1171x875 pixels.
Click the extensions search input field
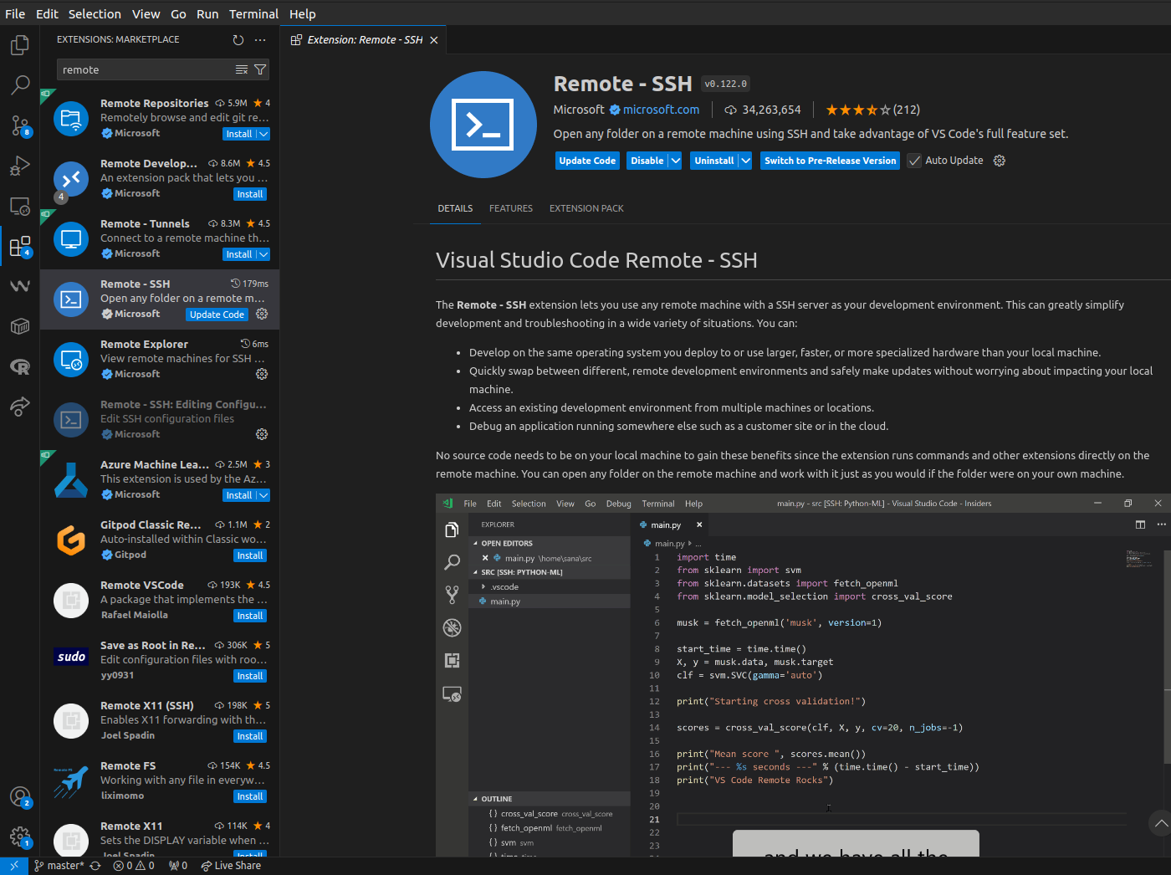click(146, 69)
